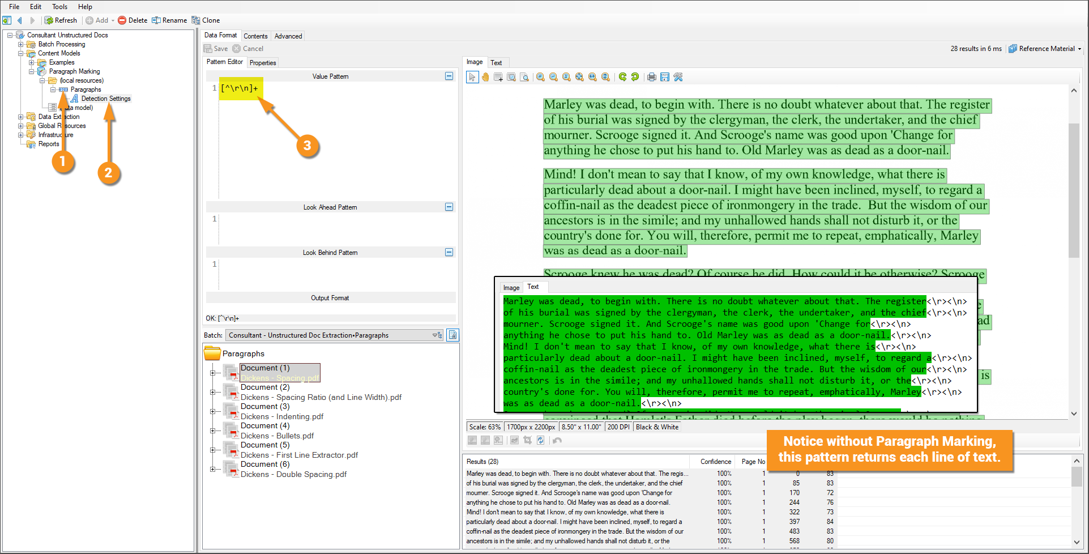Open the Tools menu
1089x554 pixels.
click(59, 7)
